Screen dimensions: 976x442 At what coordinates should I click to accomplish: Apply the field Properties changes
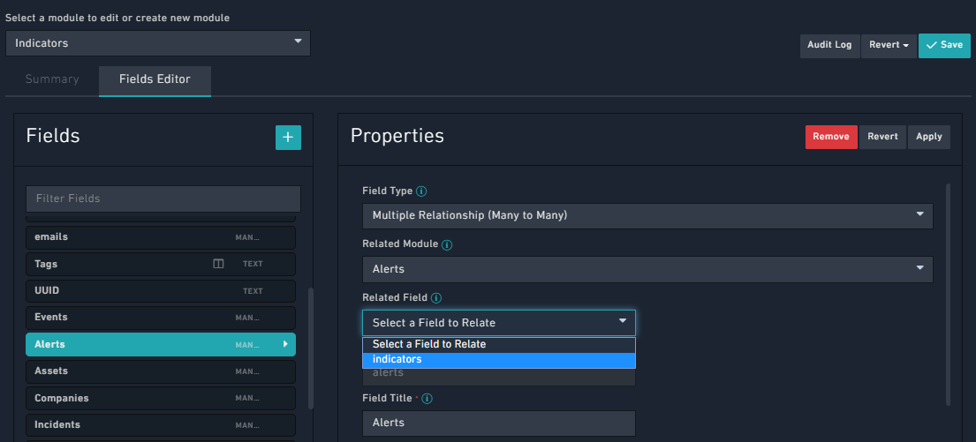coord(928,137)
